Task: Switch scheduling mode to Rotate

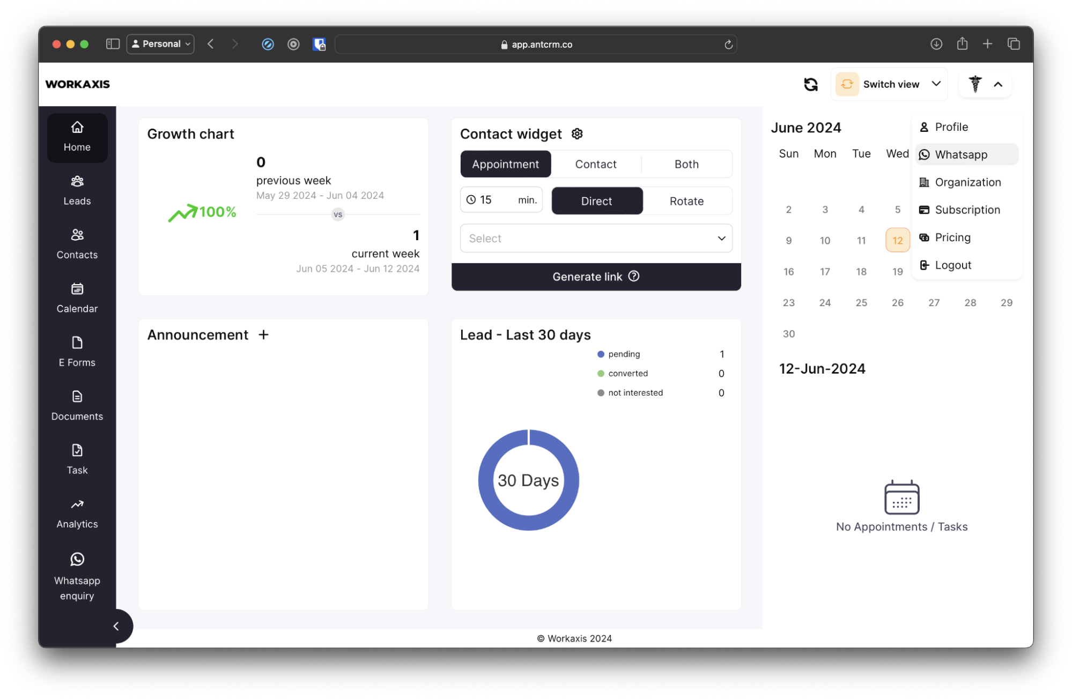Action: (686, 200)
